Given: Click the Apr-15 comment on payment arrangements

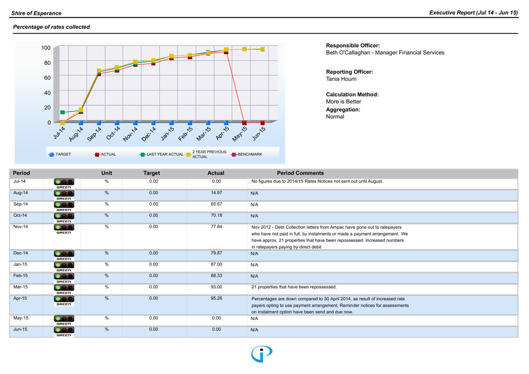Looking at the screenshot, I should [x=330, y=305].
